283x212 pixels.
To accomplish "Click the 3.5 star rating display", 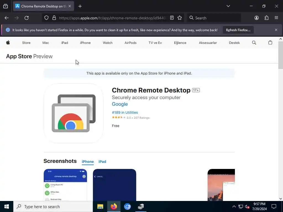I will pos(131,118).
